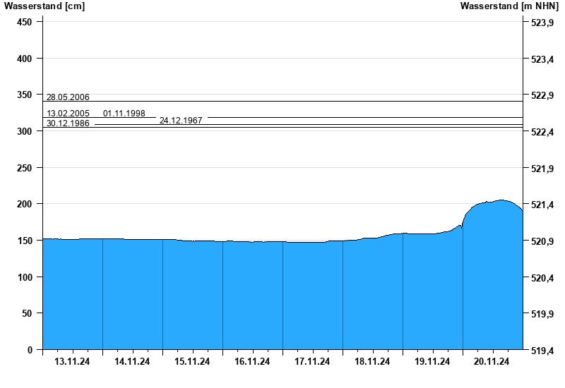Click the 19.11.24 date label

[x=432, y=362]
